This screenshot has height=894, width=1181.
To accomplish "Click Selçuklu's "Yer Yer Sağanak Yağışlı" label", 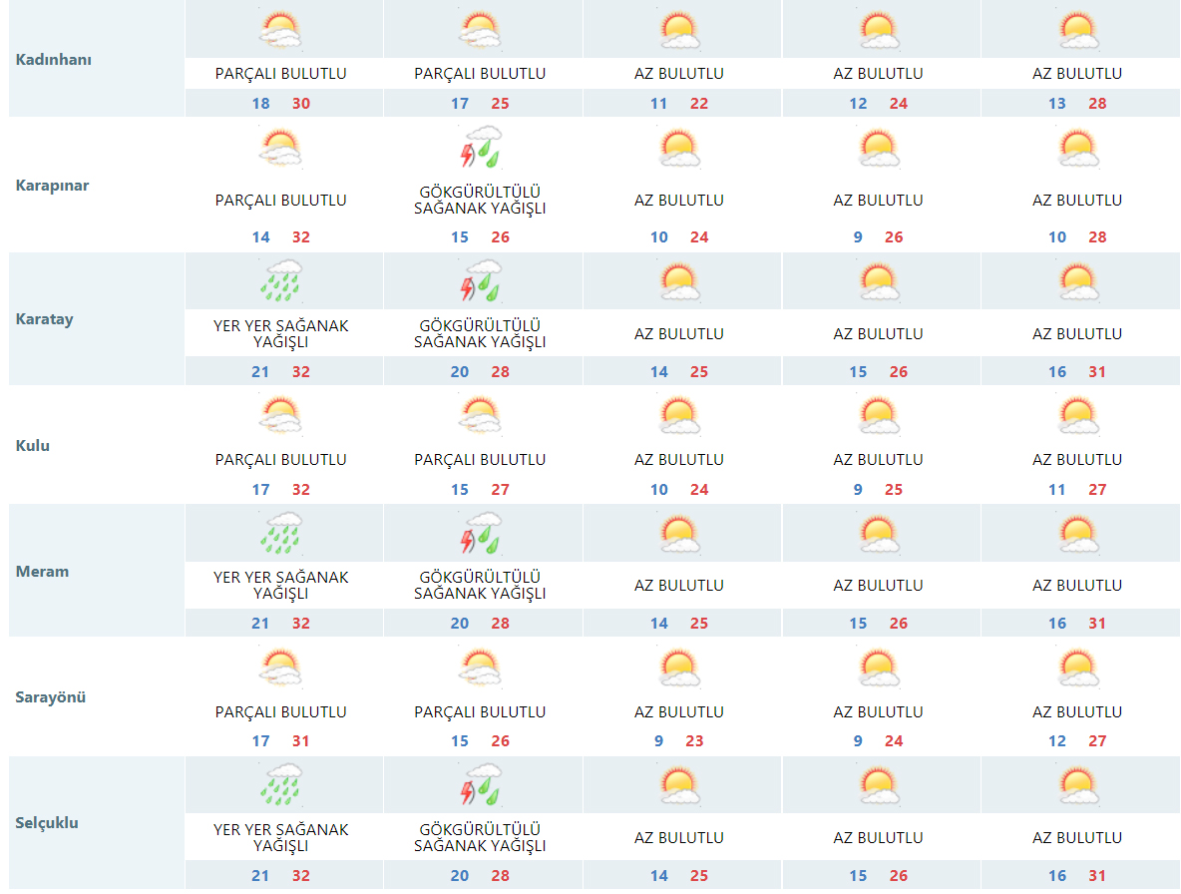I will [x=280, y=837].
